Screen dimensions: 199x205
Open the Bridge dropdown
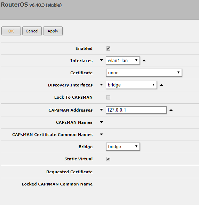pyautogui.click(x=123, y=147)
